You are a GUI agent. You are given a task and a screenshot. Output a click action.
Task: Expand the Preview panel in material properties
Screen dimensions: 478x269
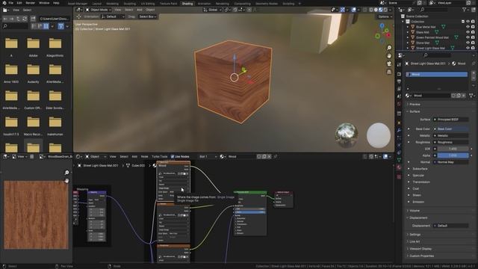point(415,105)
